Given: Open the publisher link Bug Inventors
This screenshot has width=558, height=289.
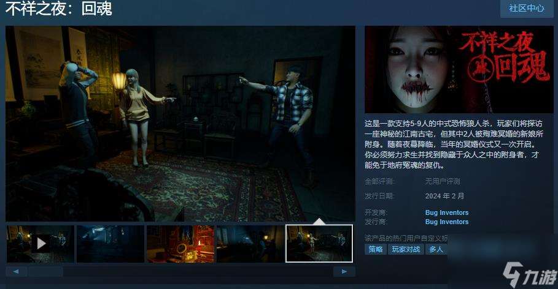Looking at the screenshot, I should [447, 222].
